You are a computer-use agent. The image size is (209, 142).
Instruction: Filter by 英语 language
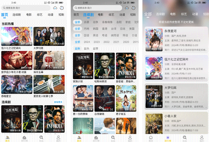pyautogui.click(x=96, y=35)
